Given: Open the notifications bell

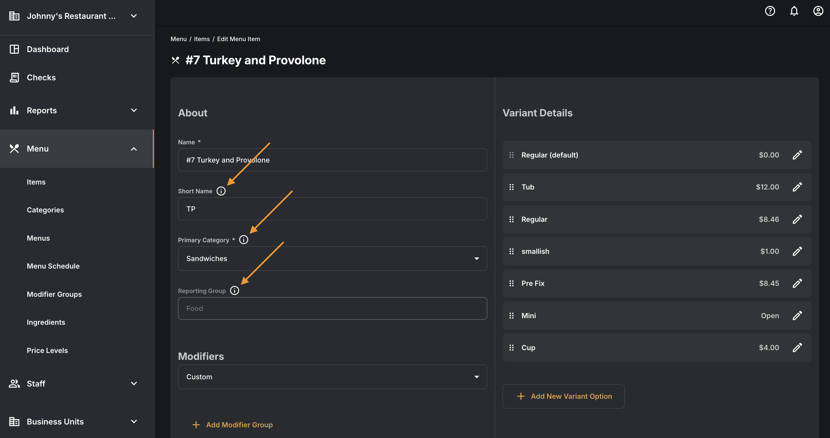Looking at the screenshot, I should [794, 11].
